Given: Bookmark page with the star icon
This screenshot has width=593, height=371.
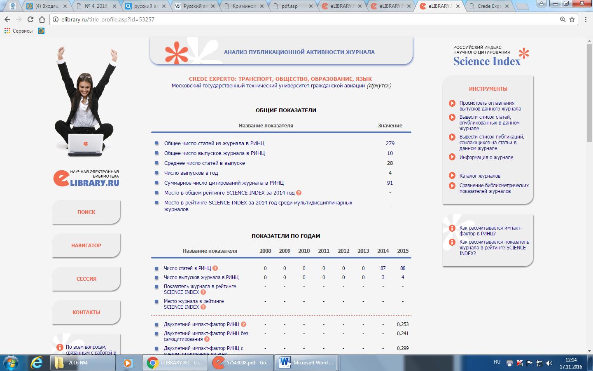Looking at the screenshot, I should [x=572, y=19].
